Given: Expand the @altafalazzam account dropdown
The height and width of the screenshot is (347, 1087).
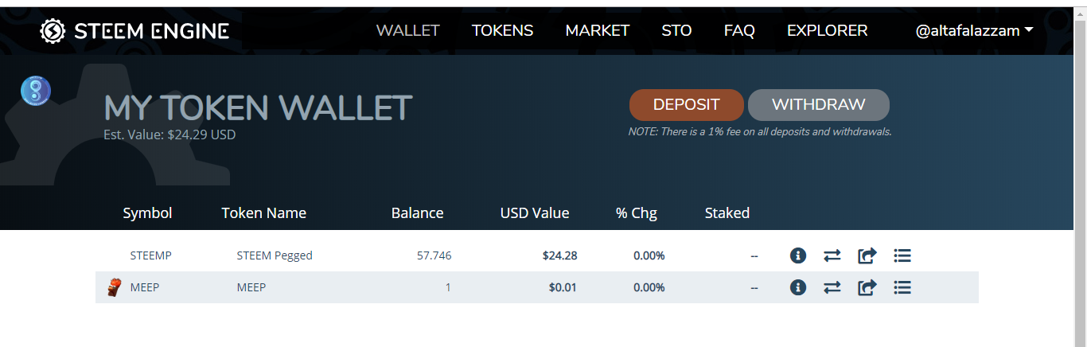Looking at the screenshot, I should click(x=974, y=31).
